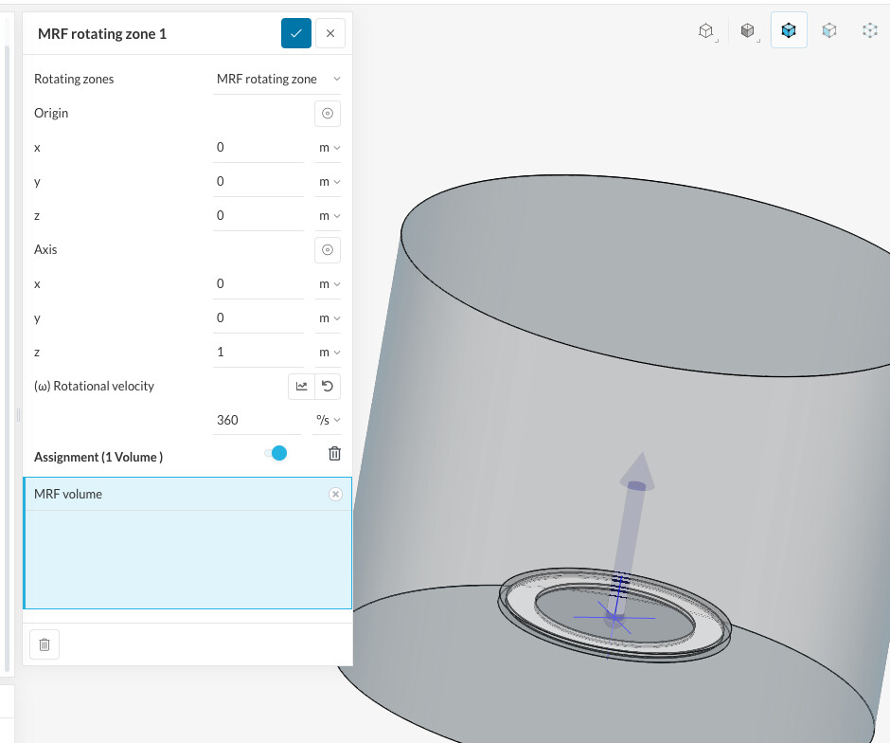The width and height of the screenshot is (890, 743).
Task: Open the Origin y unit dropdown
Action: (329, 182)
